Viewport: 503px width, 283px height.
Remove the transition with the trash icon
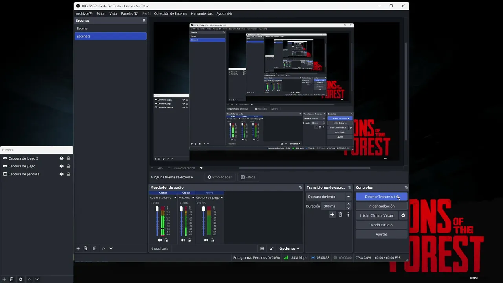click(x=340, y=215)
